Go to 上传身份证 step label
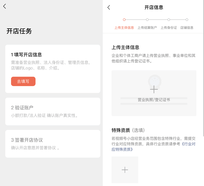The width and height of the screenshot is (204, 186). pos(169,28)
